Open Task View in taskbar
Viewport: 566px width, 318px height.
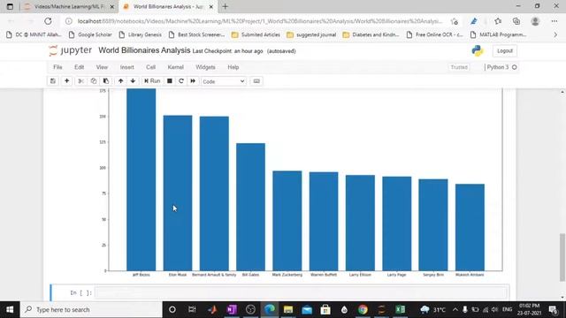192,310
